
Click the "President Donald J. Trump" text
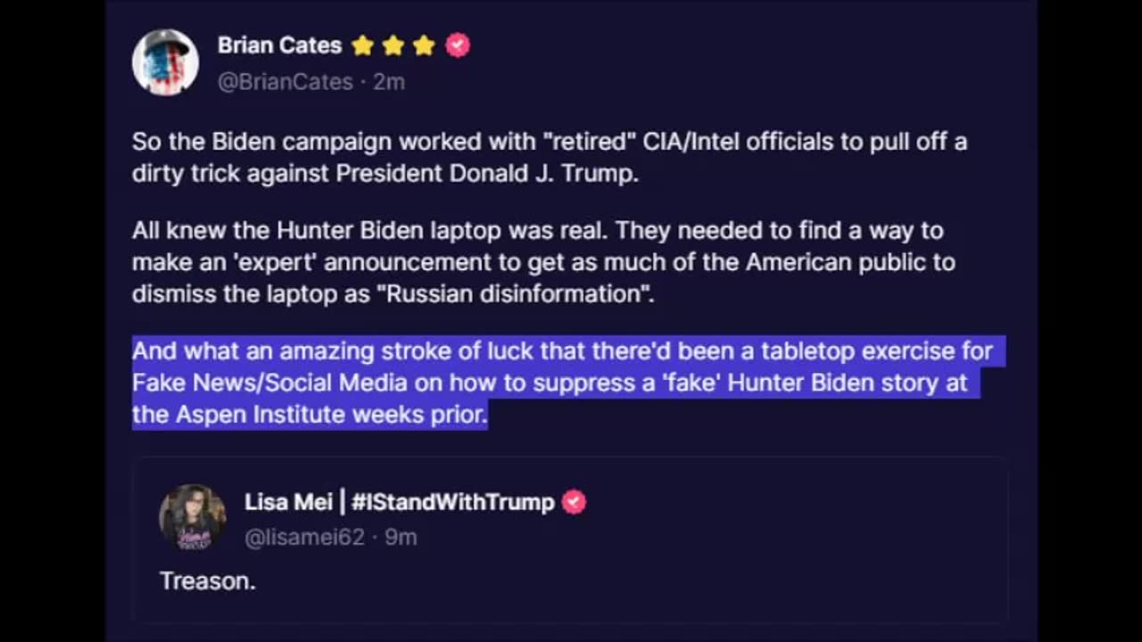coord(486,173)
